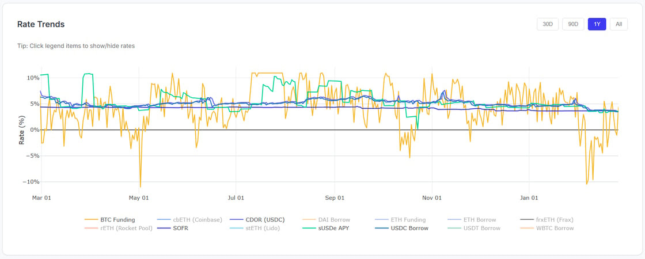Screen dimensions: 645x259
Task: Toggle the CDOR (USDC) legend item
Action: tap(265, 219)
